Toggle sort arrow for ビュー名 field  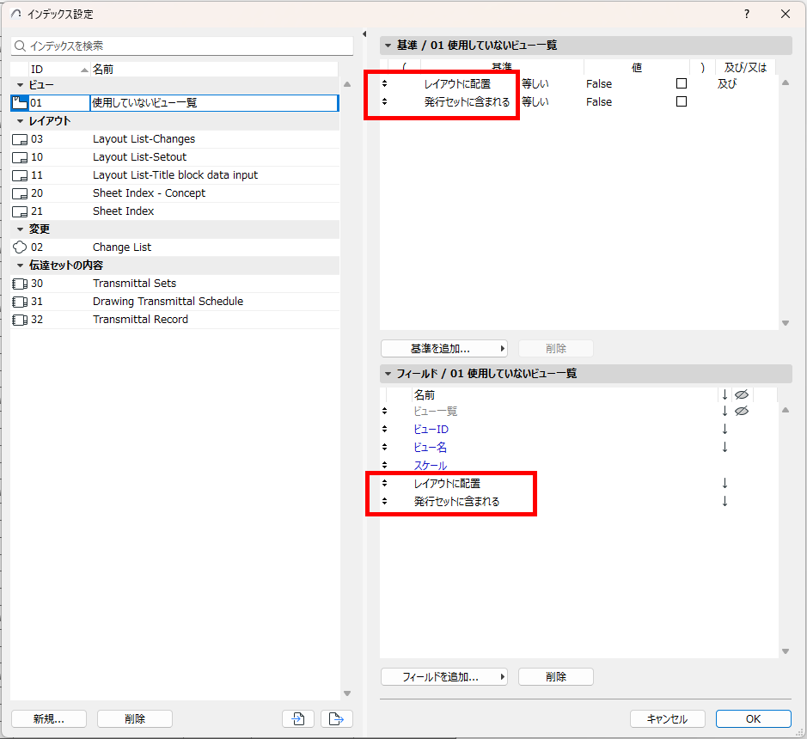pos(724,447)
